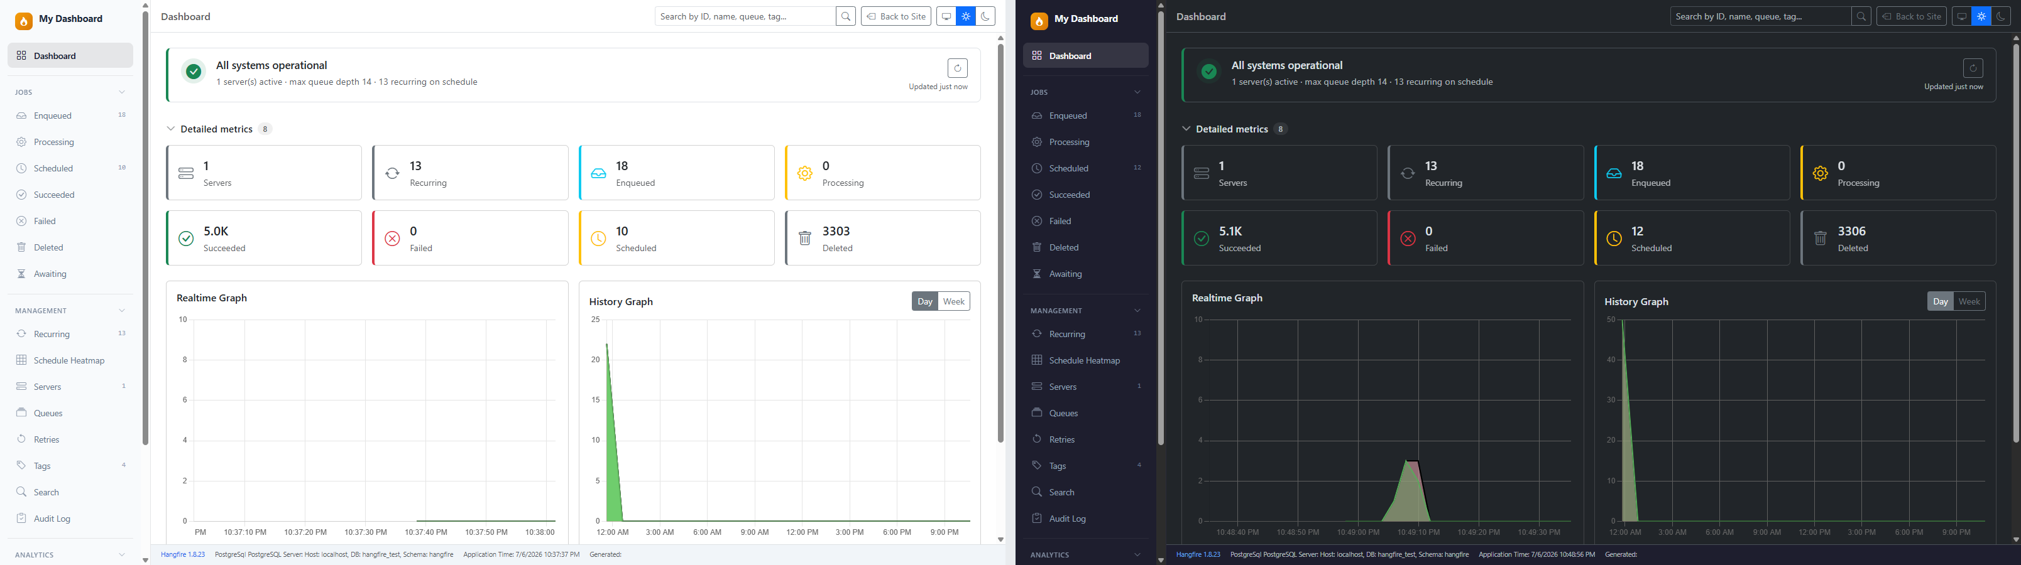Collapse the ANALYTICS section in dark sidebar
The width and height of the screenshot is (2021, 565).
click(1137, 555)
